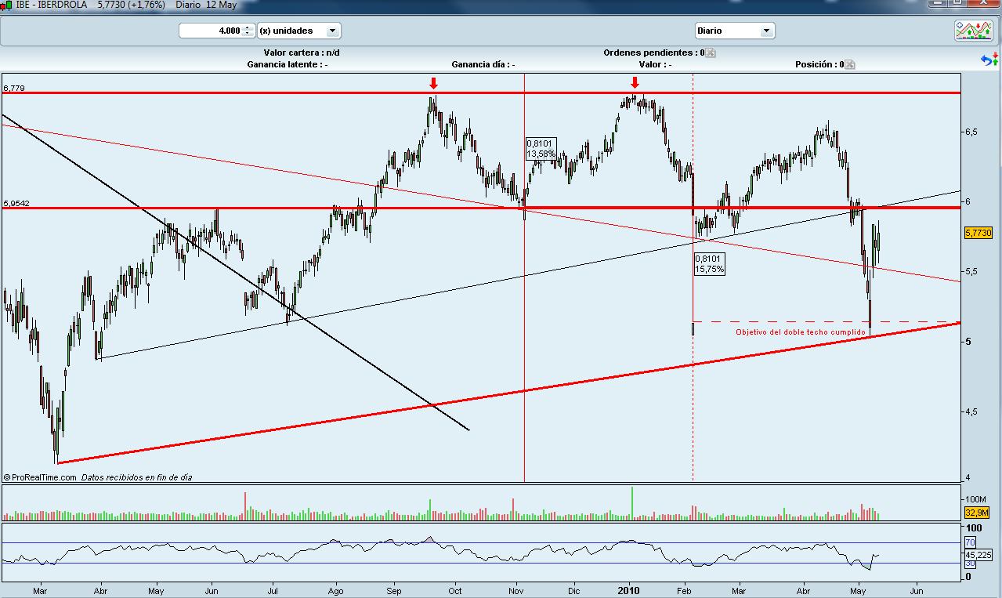Click the 100M volume scale label
This screenshot has height=598, width=1002.
coord(975,498)
